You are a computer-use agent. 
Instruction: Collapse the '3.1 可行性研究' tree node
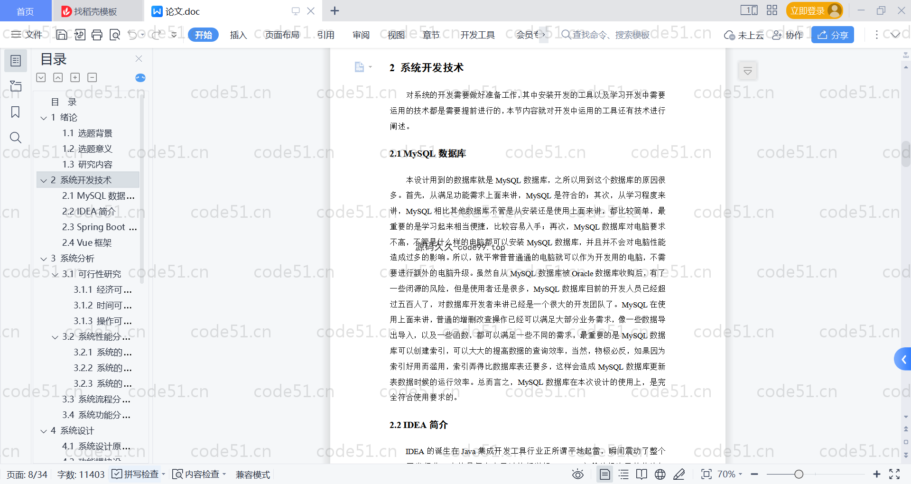pyautogui.click(x=55, y=274)
